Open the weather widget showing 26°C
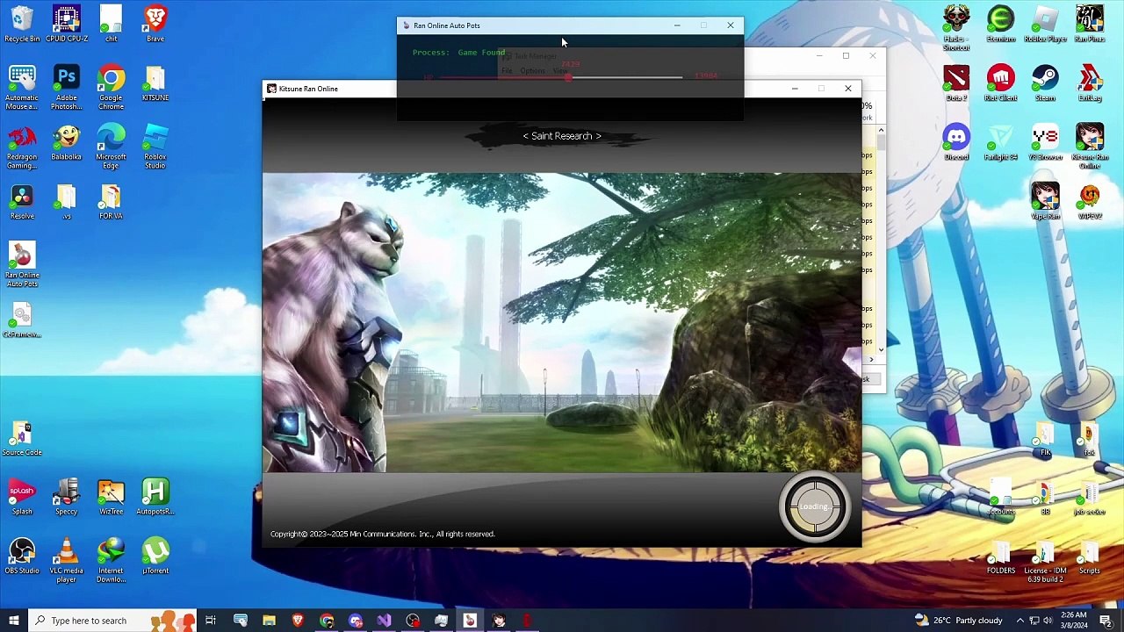 (958, 621)
